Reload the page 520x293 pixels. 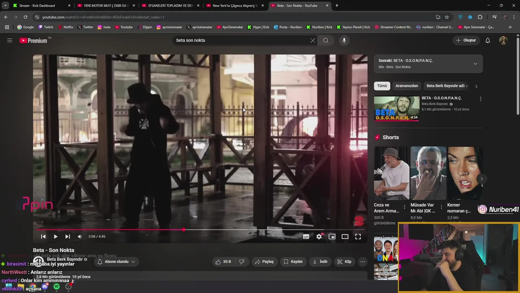pyautogui.click(x=25, y=17)
